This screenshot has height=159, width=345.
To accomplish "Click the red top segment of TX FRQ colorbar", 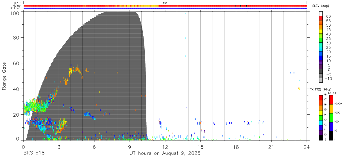I will coord(321,98).
